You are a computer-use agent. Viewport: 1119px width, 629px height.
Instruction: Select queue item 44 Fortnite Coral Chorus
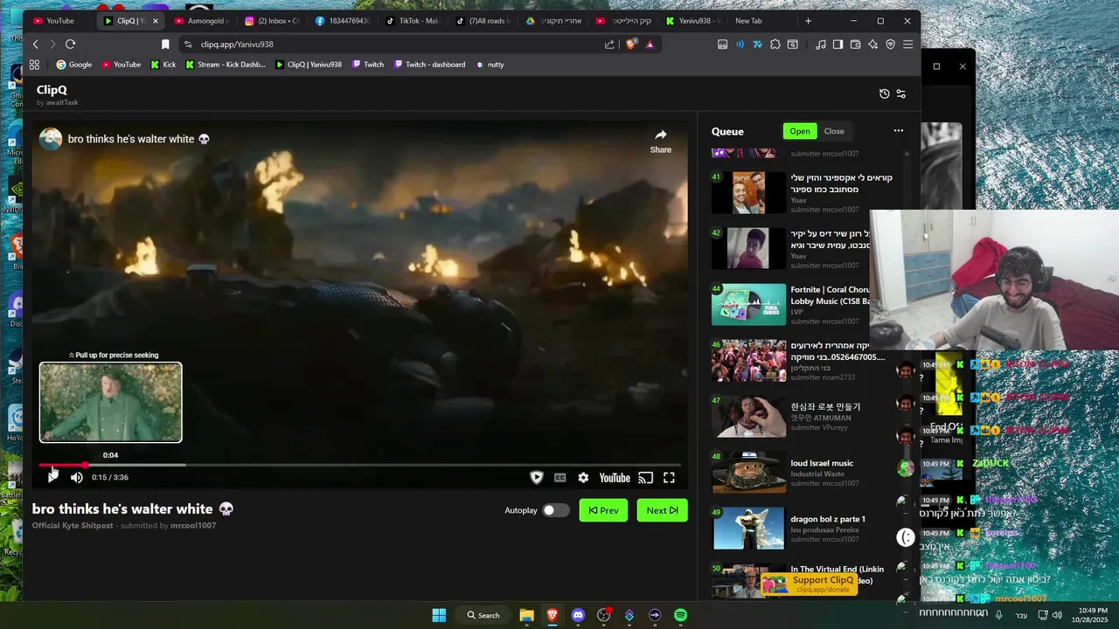pos(791,305)
